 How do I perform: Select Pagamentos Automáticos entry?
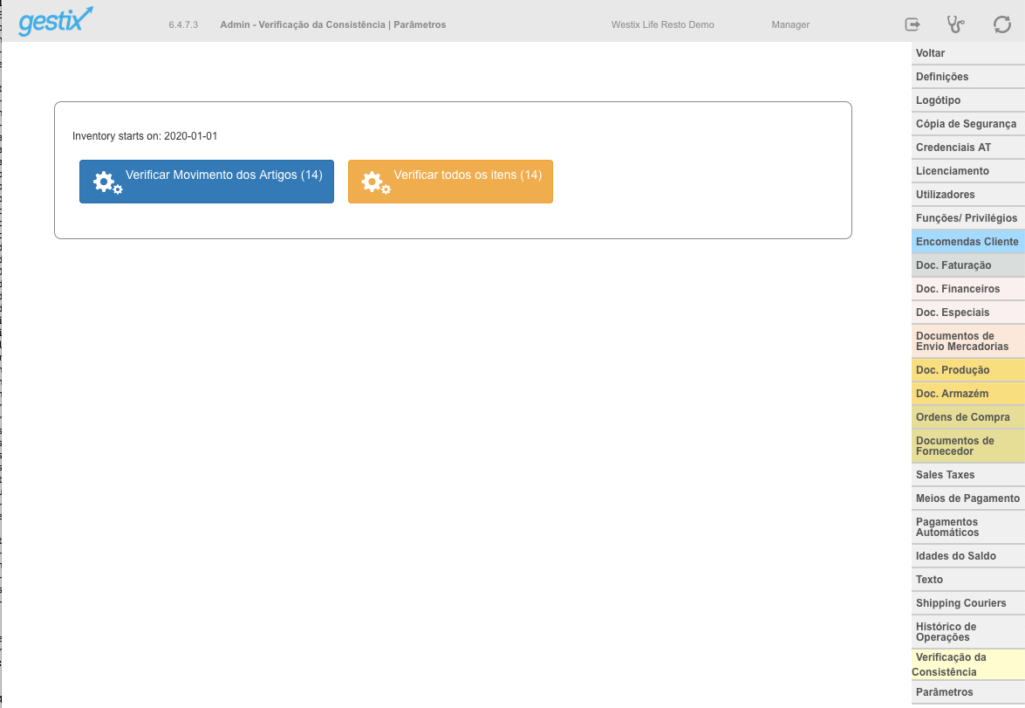967,526
